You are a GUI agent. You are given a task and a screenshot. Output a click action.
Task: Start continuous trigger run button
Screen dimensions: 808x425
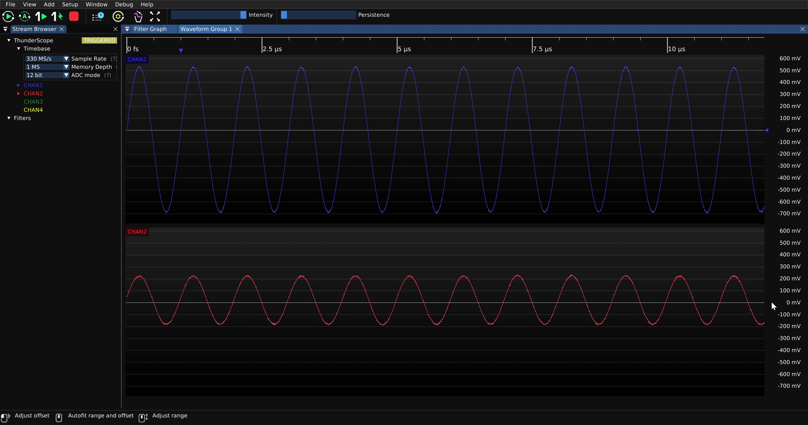click(8, 16)
